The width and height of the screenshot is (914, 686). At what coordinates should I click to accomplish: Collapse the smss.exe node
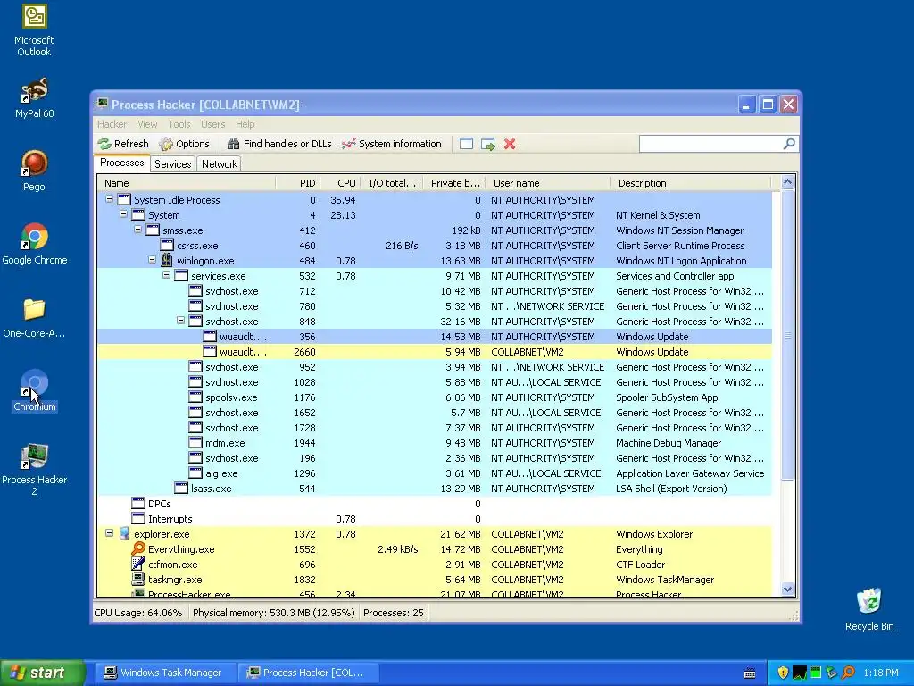point(137,230)
